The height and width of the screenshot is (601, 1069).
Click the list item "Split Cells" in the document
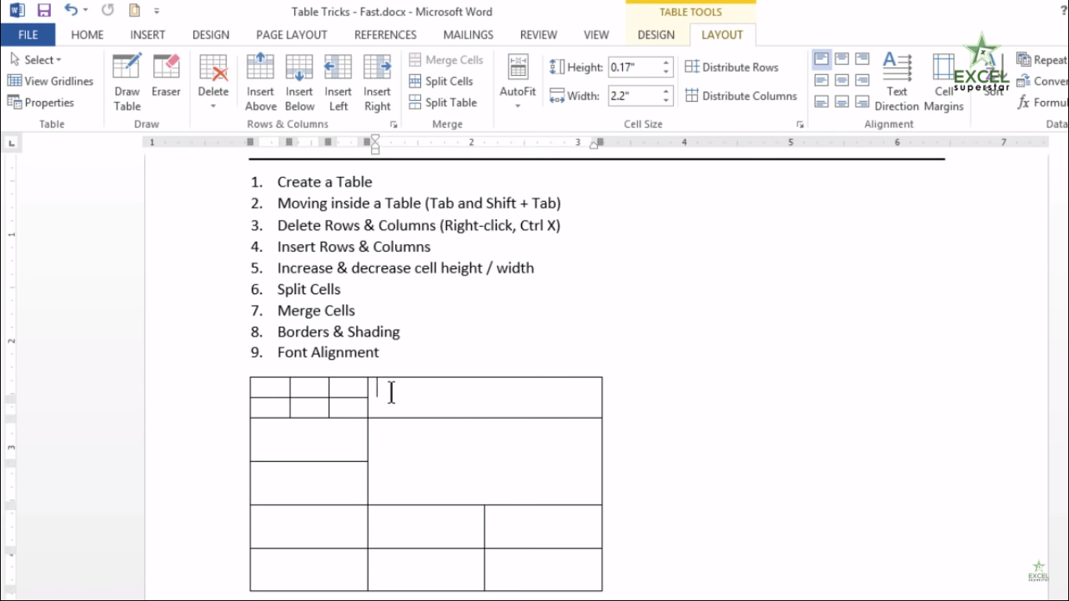(309, 289)
